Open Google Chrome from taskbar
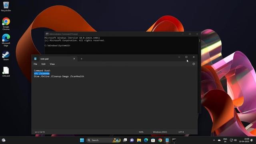 tap(160, 140)
